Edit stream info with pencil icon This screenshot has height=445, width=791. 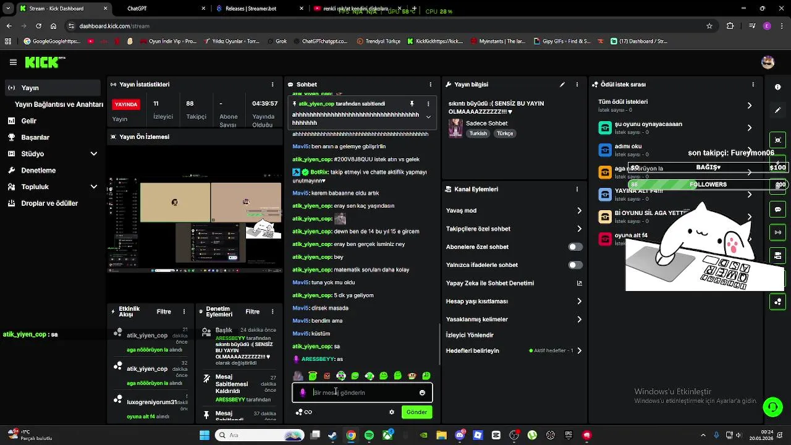(x=562, y=85)
